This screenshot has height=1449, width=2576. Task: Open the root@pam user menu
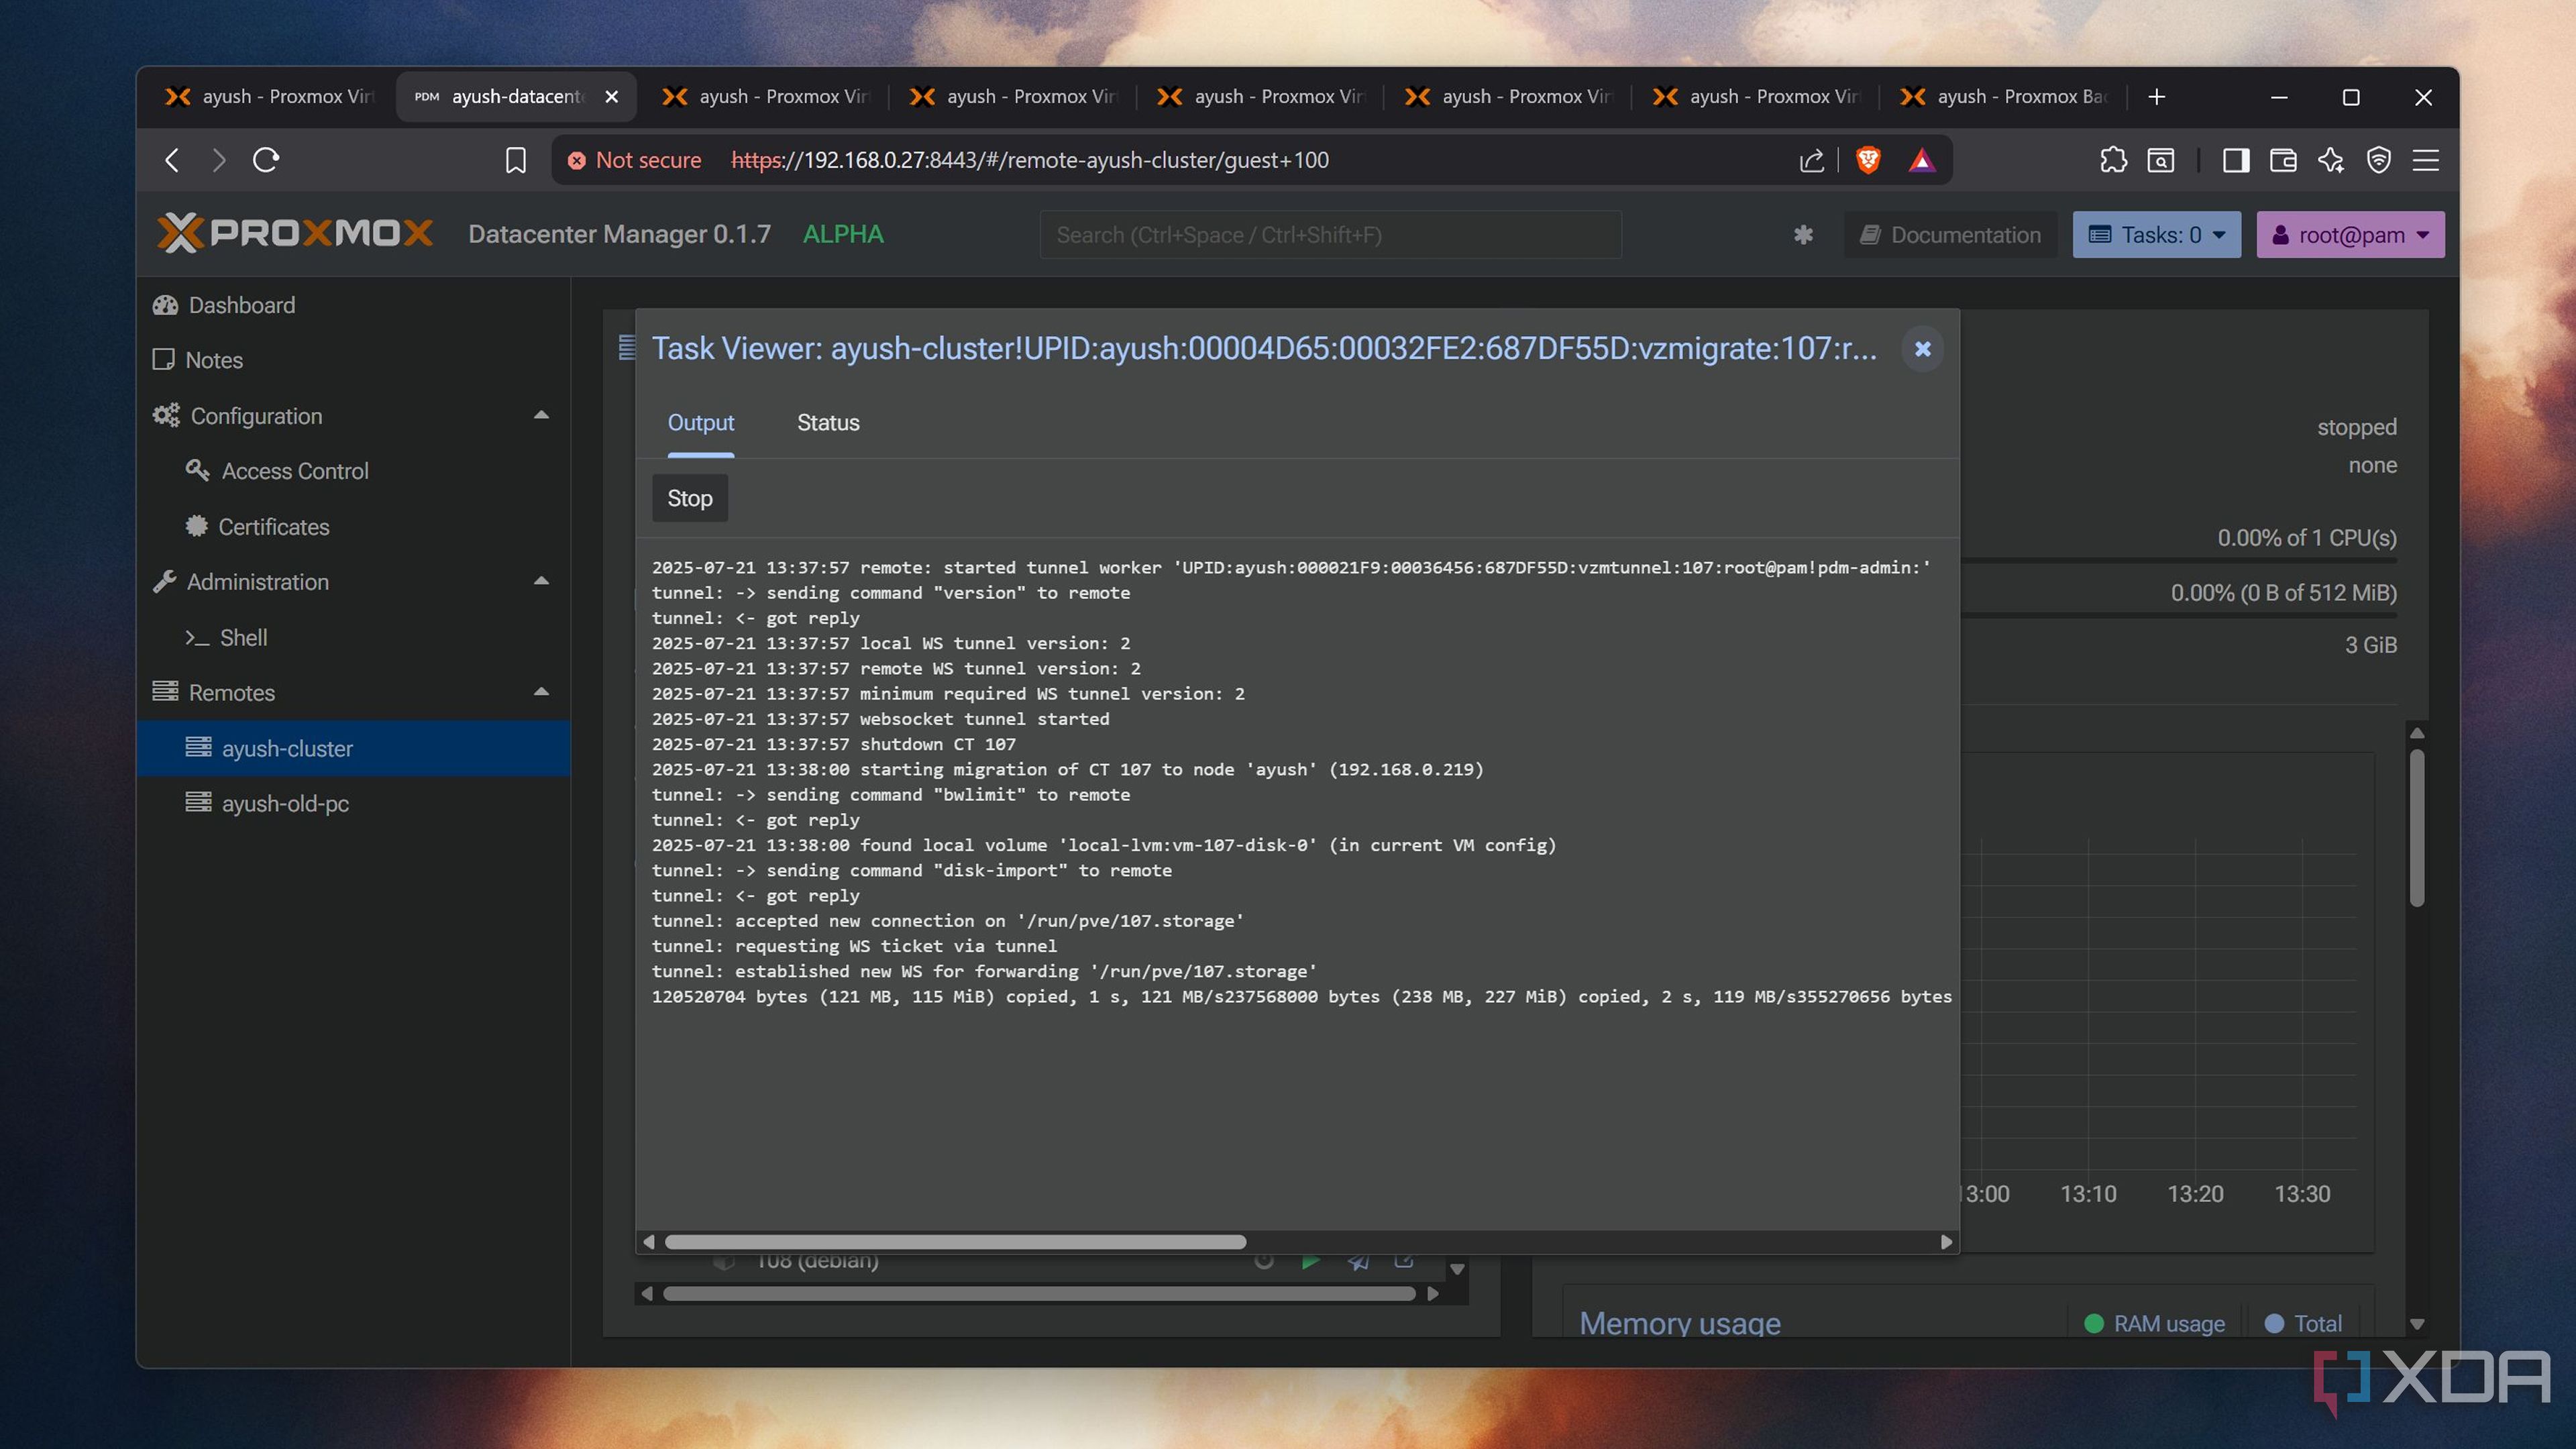point(2350,235)
